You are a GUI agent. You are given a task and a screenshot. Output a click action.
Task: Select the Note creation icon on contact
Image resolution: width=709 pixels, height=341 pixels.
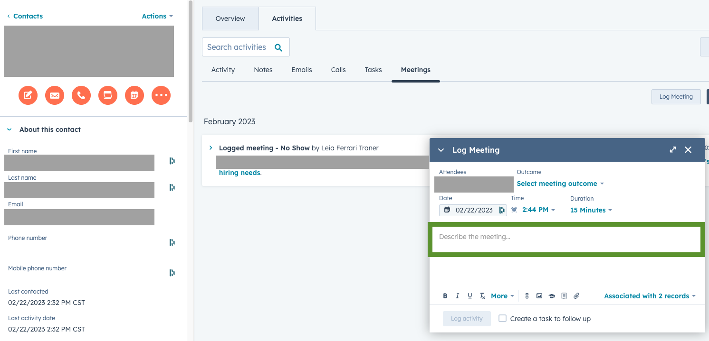pos(28,95)
